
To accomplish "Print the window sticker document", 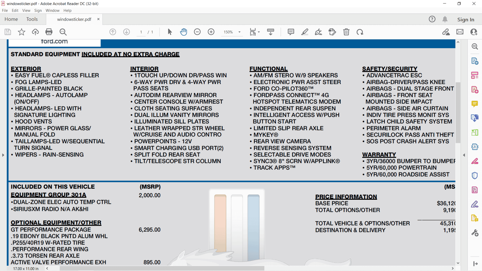I will coord(49,32).
